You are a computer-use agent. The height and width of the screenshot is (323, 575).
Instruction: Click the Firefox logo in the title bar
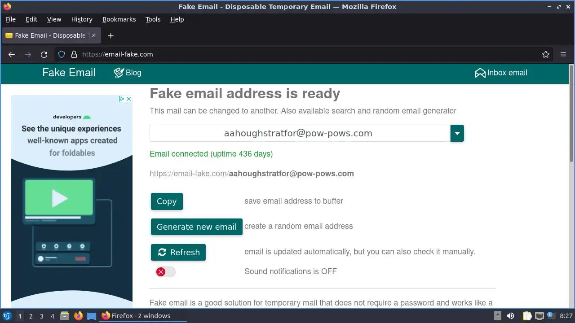[7, 7]
